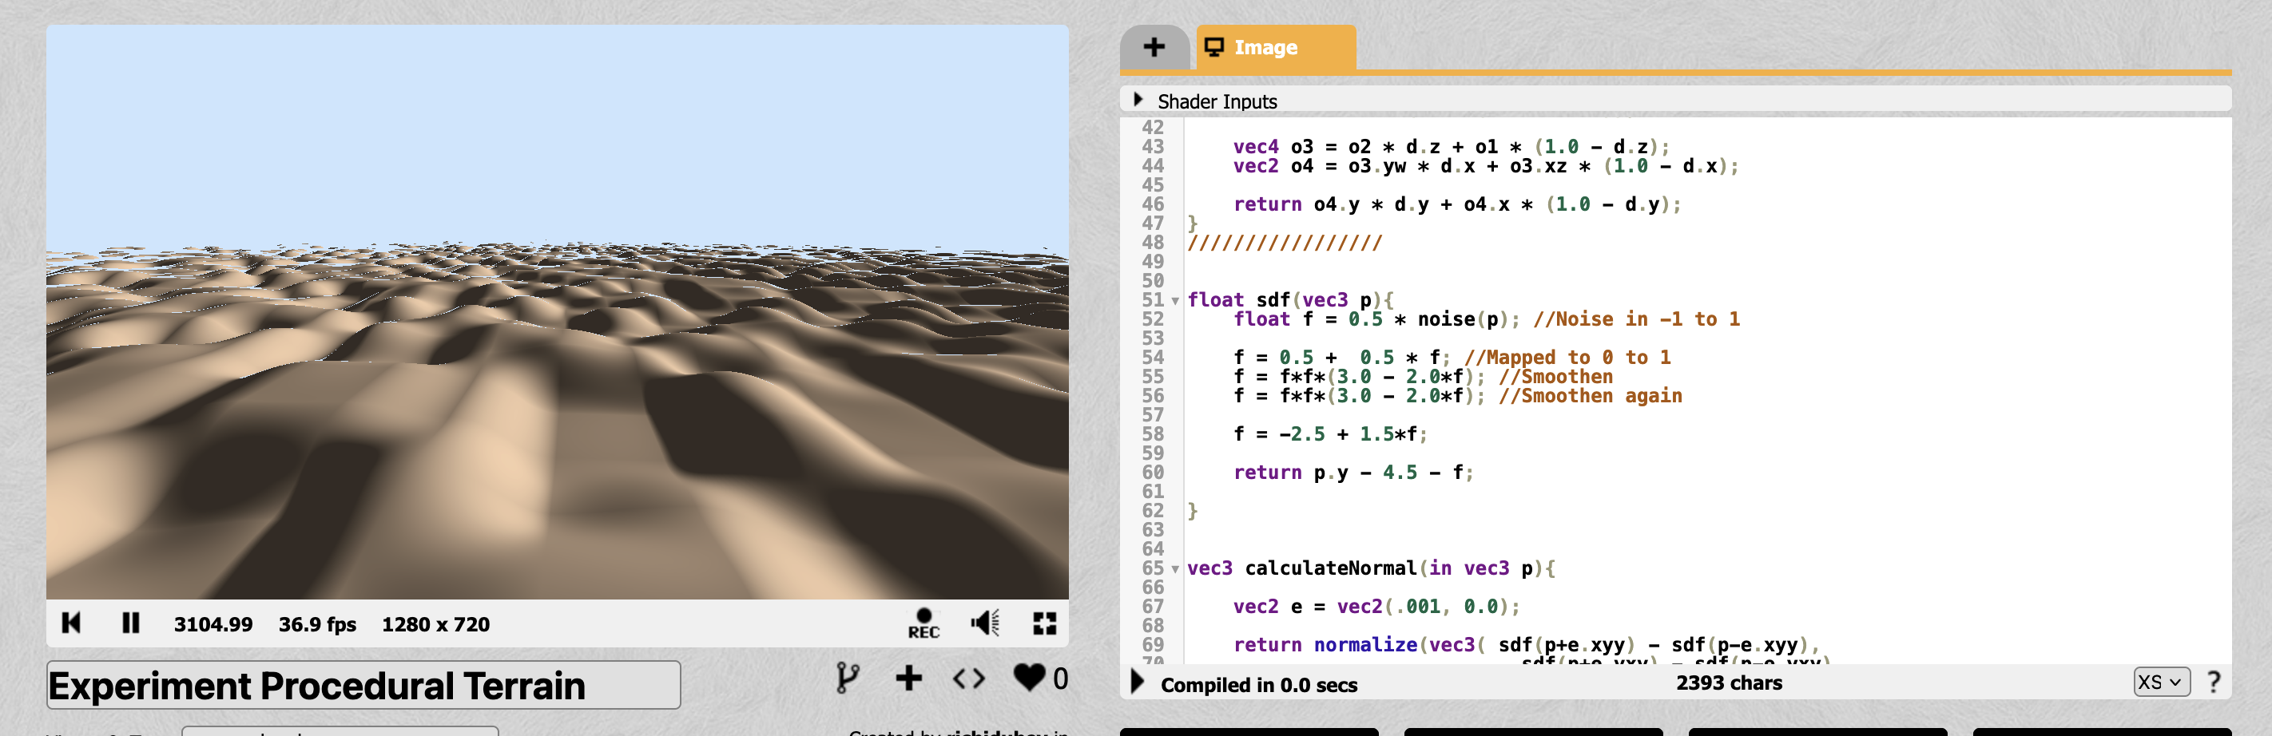The width and height of the screenshot is (2272, 736).
Task: Add the shader to a playlist
Action: pos(909,679)
